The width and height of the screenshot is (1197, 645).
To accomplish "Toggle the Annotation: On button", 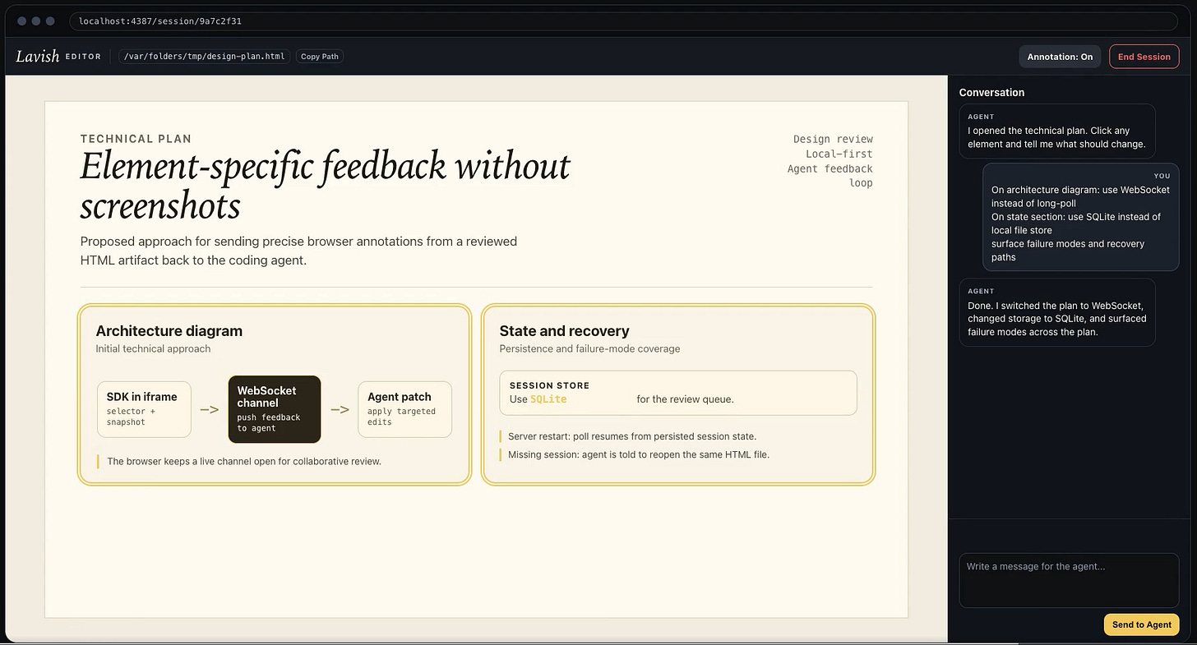I will [x=1060, y=57].
